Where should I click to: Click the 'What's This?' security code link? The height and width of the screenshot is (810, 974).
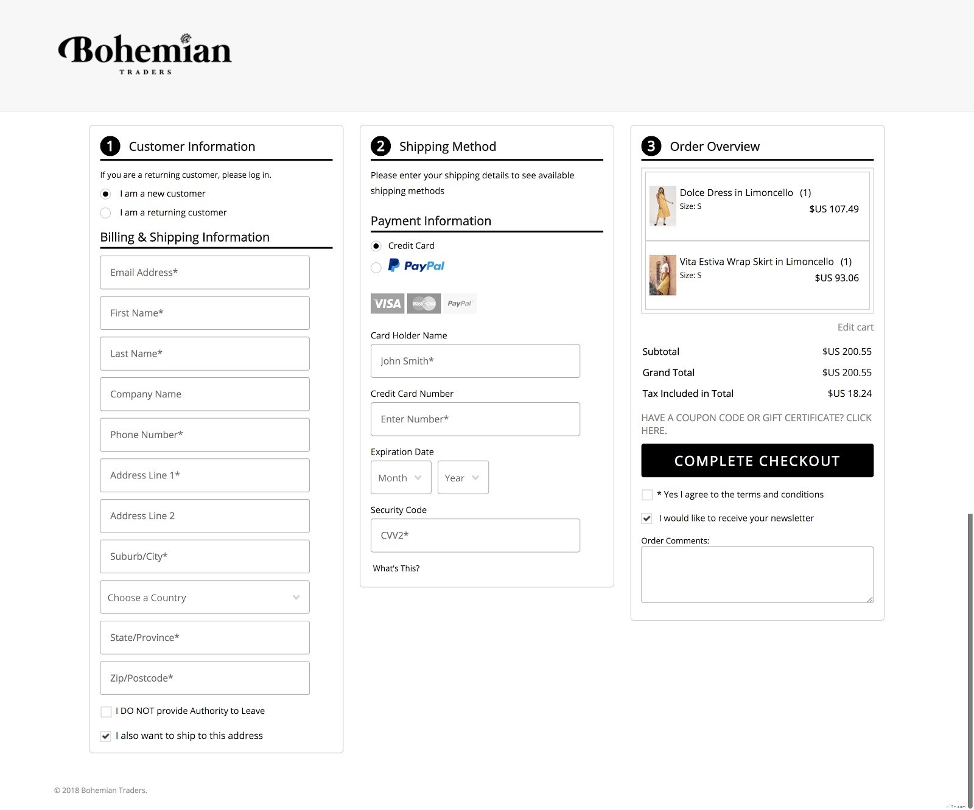tap(396, 568)
